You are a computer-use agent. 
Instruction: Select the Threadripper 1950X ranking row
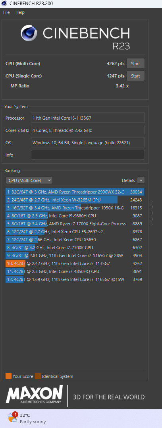click(75, 208)
